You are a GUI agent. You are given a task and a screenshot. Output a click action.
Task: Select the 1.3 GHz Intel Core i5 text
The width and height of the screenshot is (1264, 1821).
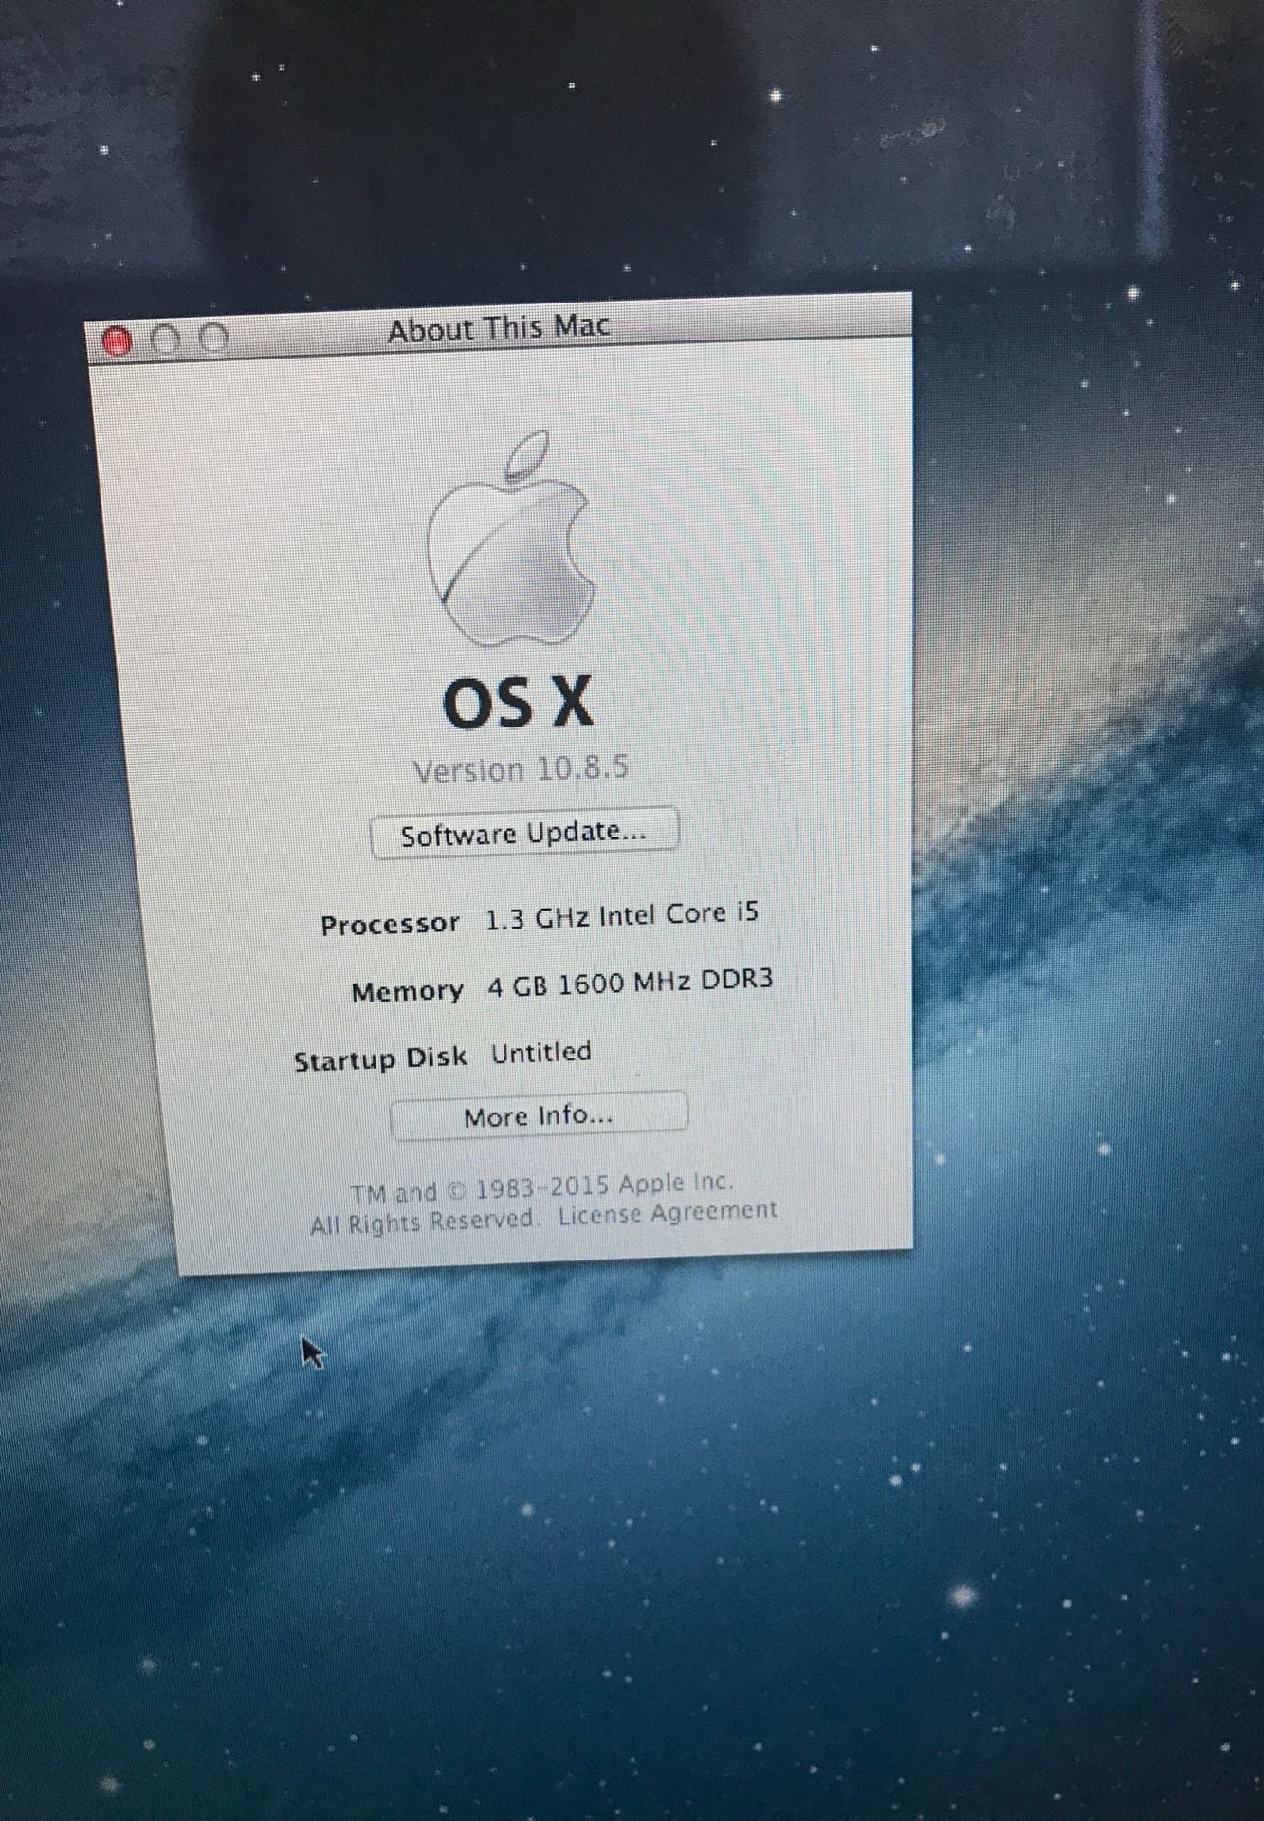pyautogui.click(x=622, y=914)
